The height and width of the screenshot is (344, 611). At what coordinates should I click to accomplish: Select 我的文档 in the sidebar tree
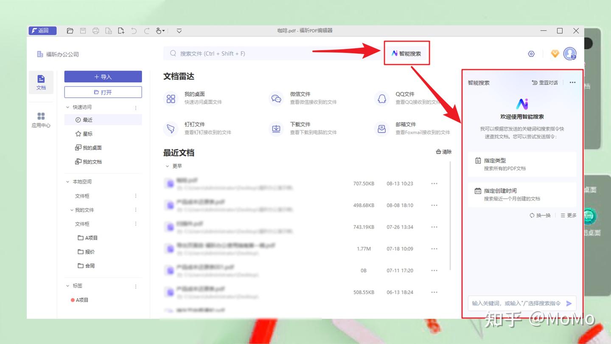click(x=88, y=162)
